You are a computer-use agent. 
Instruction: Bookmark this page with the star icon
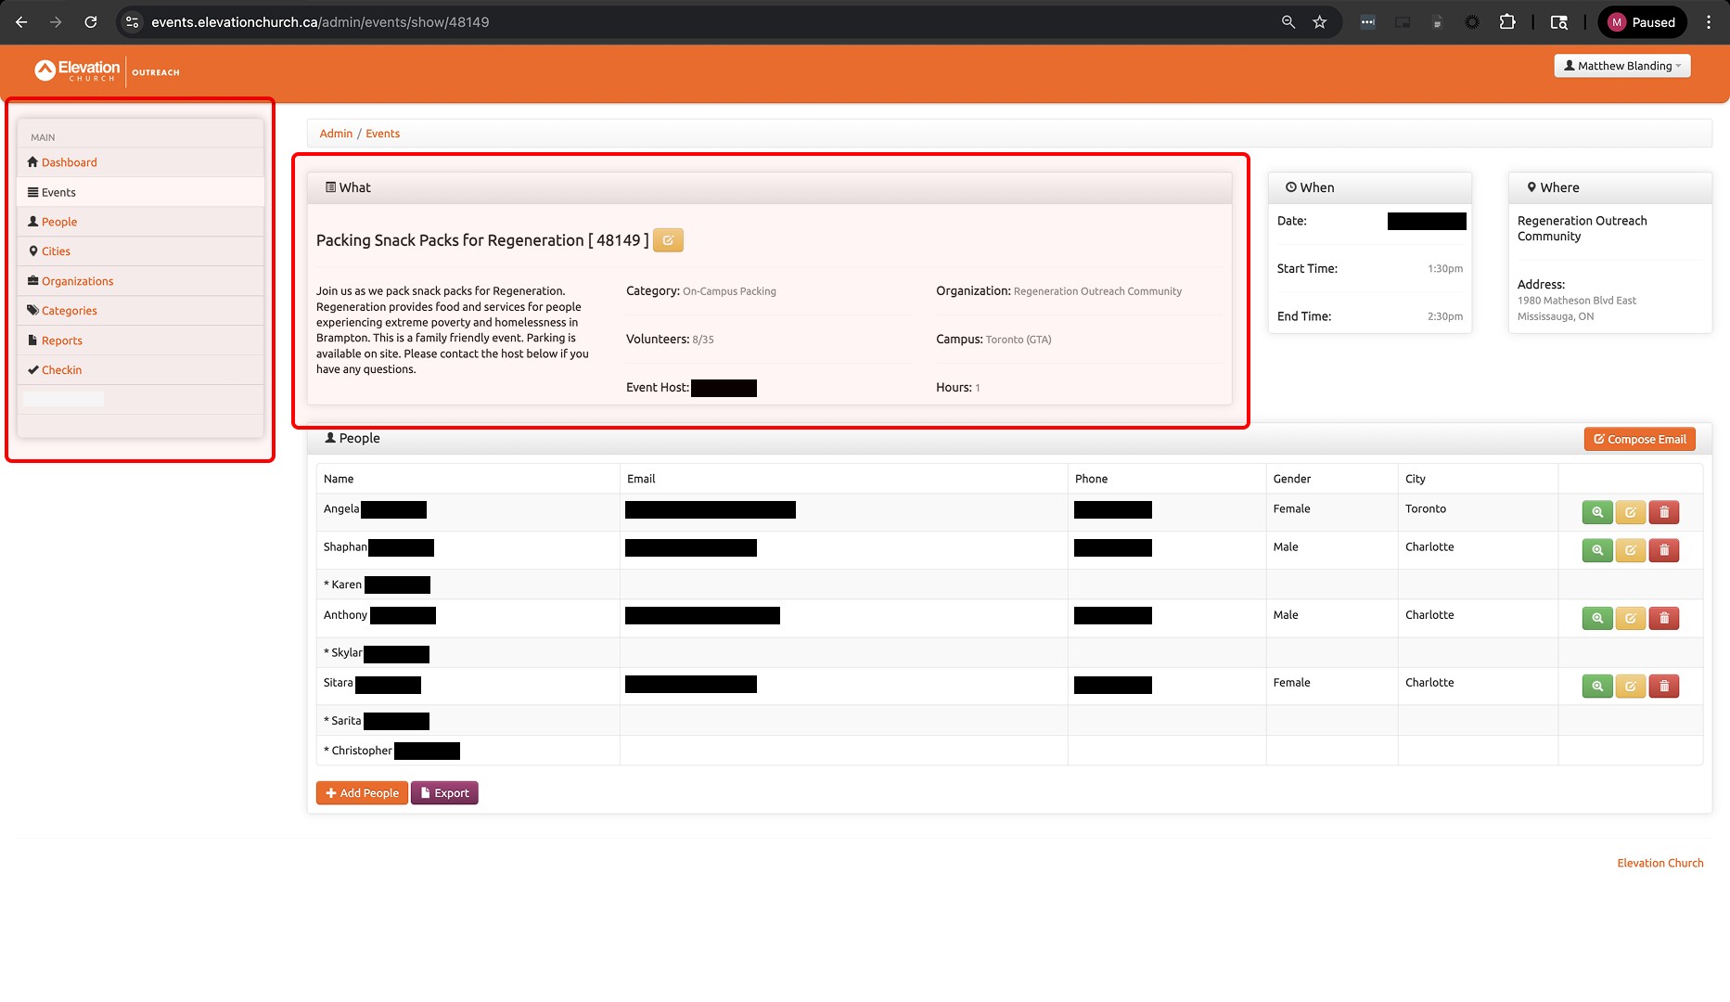click(1320, 22)
